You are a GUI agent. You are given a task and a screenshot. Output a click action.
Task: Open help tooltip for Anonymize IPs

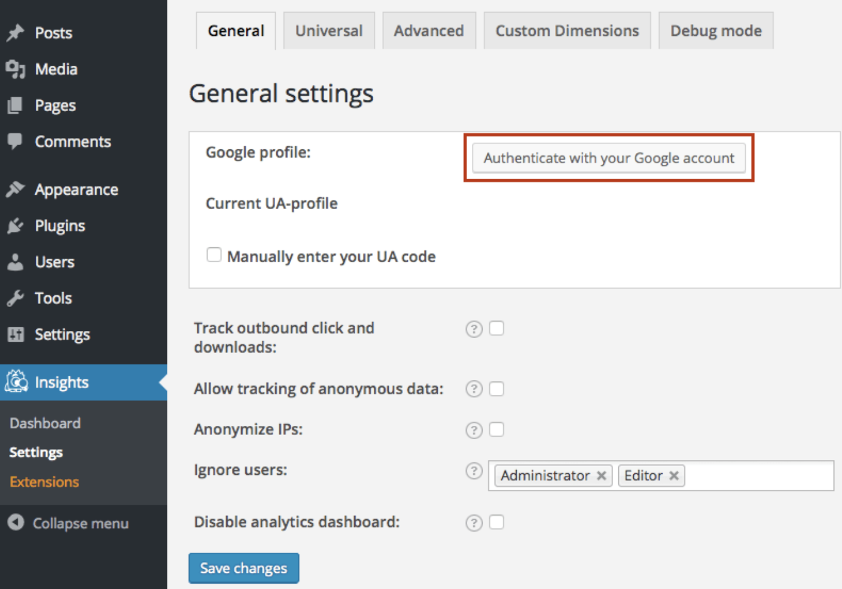pyautogui.click(x=474, y=430)
